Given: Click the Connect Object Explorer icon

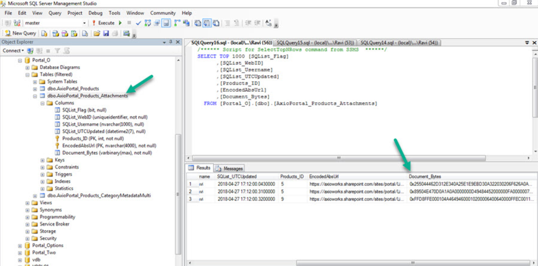Looking at the screenshot, I should (30, 51).
